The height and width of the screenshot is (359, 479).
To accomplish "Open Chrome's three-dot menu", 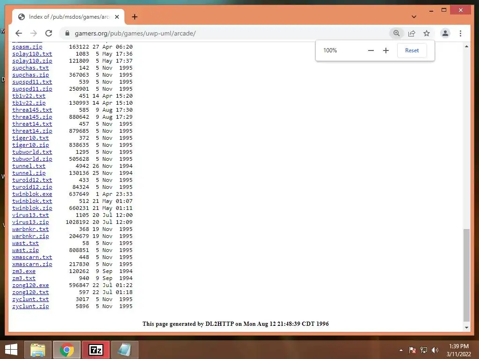I will 460,33.
